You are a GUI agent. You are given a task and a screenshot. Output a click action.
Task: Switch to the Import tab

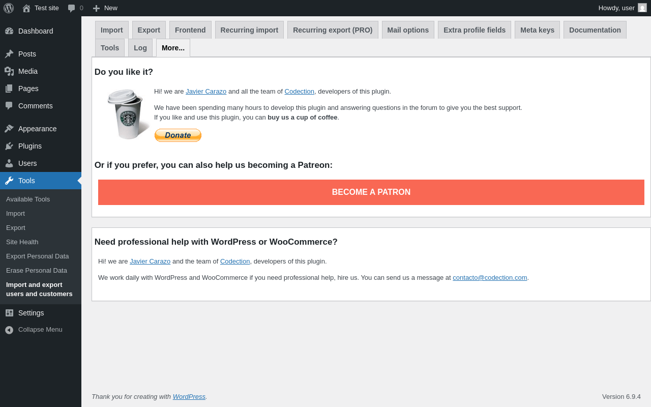tap(112, 30)
